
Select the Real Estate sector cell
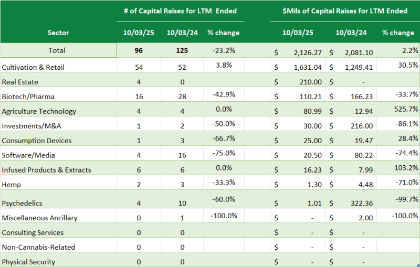20,82
